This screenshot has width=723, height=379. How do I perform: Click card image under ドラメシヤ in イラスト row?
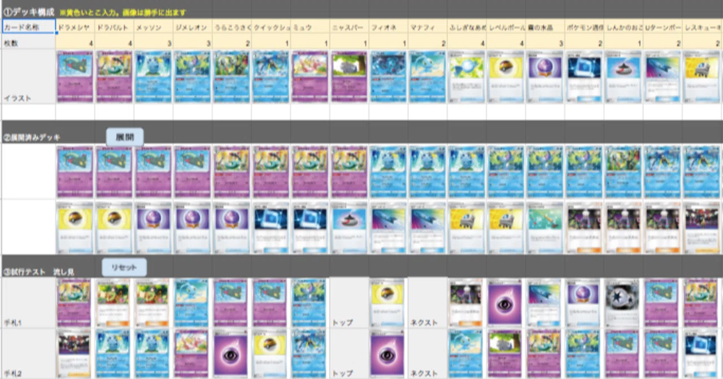tap(75, 76)
